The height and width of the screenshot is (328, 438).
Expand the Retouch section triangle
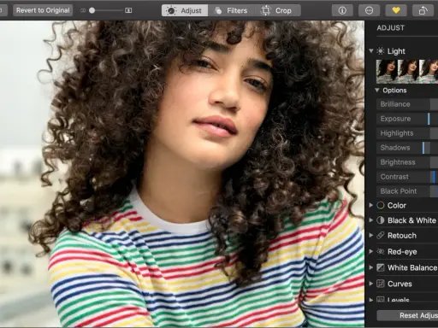coord(371,236)
